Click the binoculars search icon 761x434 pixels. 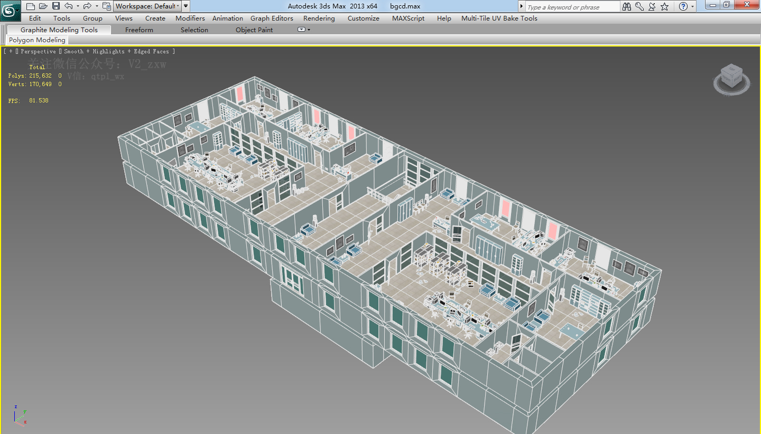(x=627, y=6)
